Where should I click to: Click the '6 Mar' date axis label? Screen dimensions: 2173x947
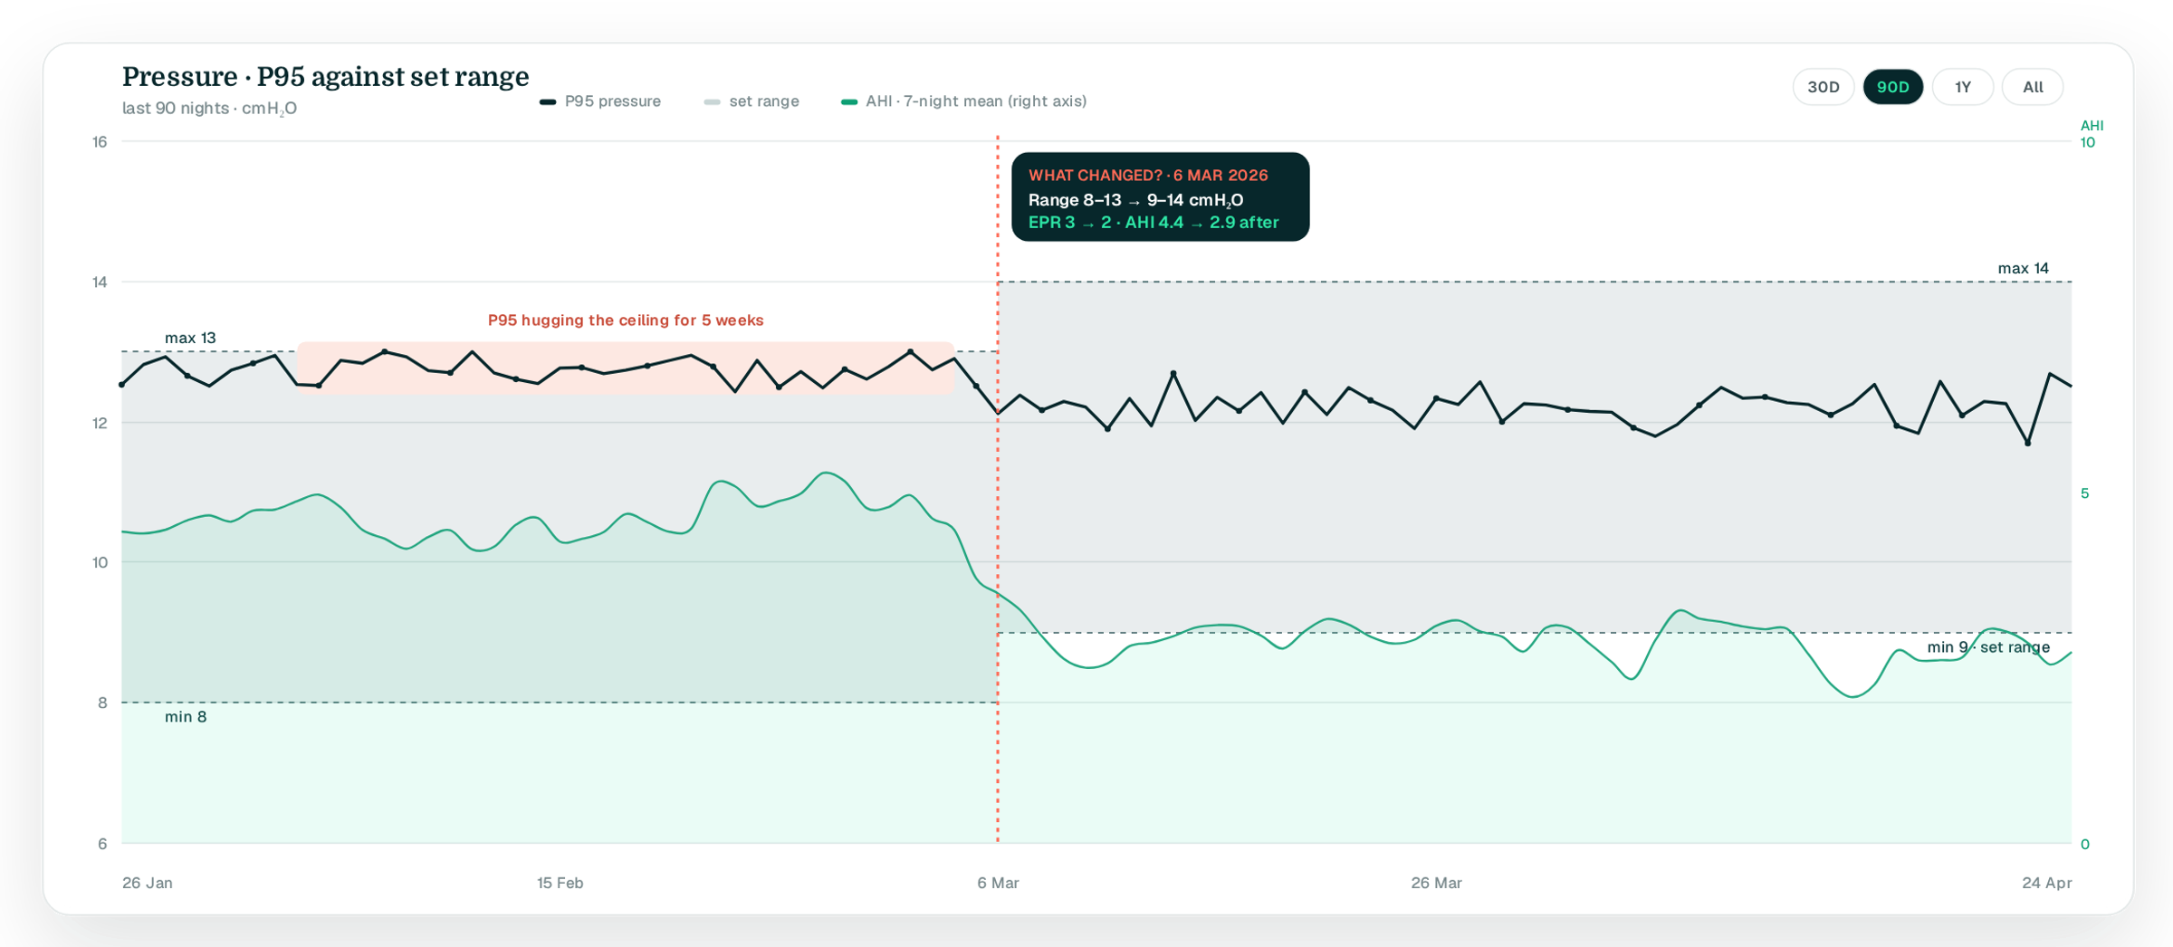click(x=998, y=883)
